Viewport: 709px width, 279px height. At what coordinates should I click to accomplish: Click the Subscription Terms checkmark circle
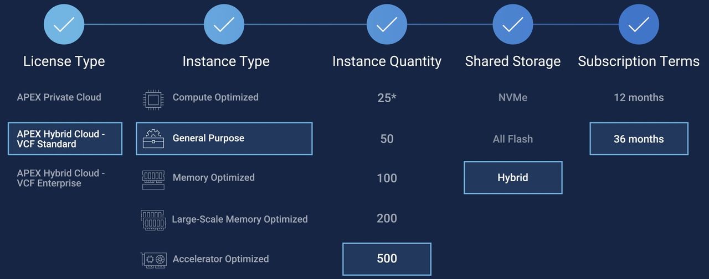[639, 24]
